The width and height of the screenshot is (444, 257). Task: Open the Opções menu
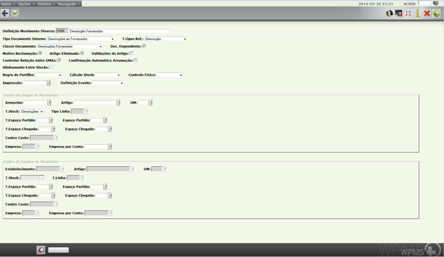26,4
